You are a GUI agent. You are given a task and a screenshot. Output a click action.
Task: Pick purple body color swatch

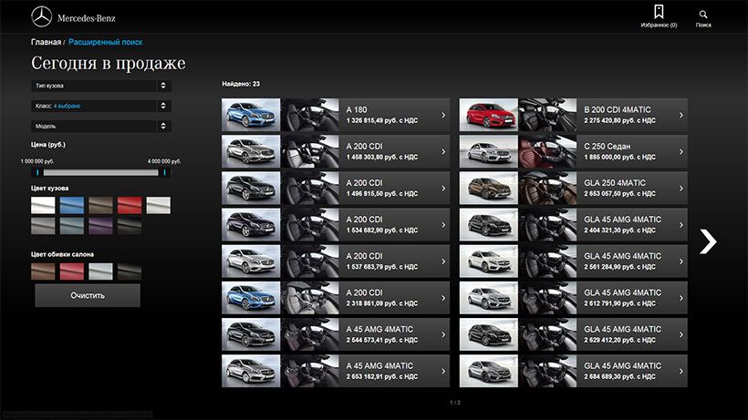100,225
